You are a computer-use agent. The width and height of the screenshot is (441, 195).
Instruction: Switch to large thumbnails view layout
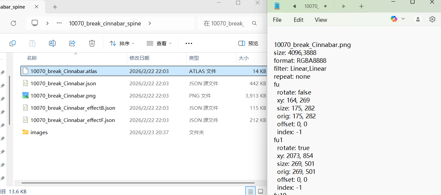click(x=261, y=191)
